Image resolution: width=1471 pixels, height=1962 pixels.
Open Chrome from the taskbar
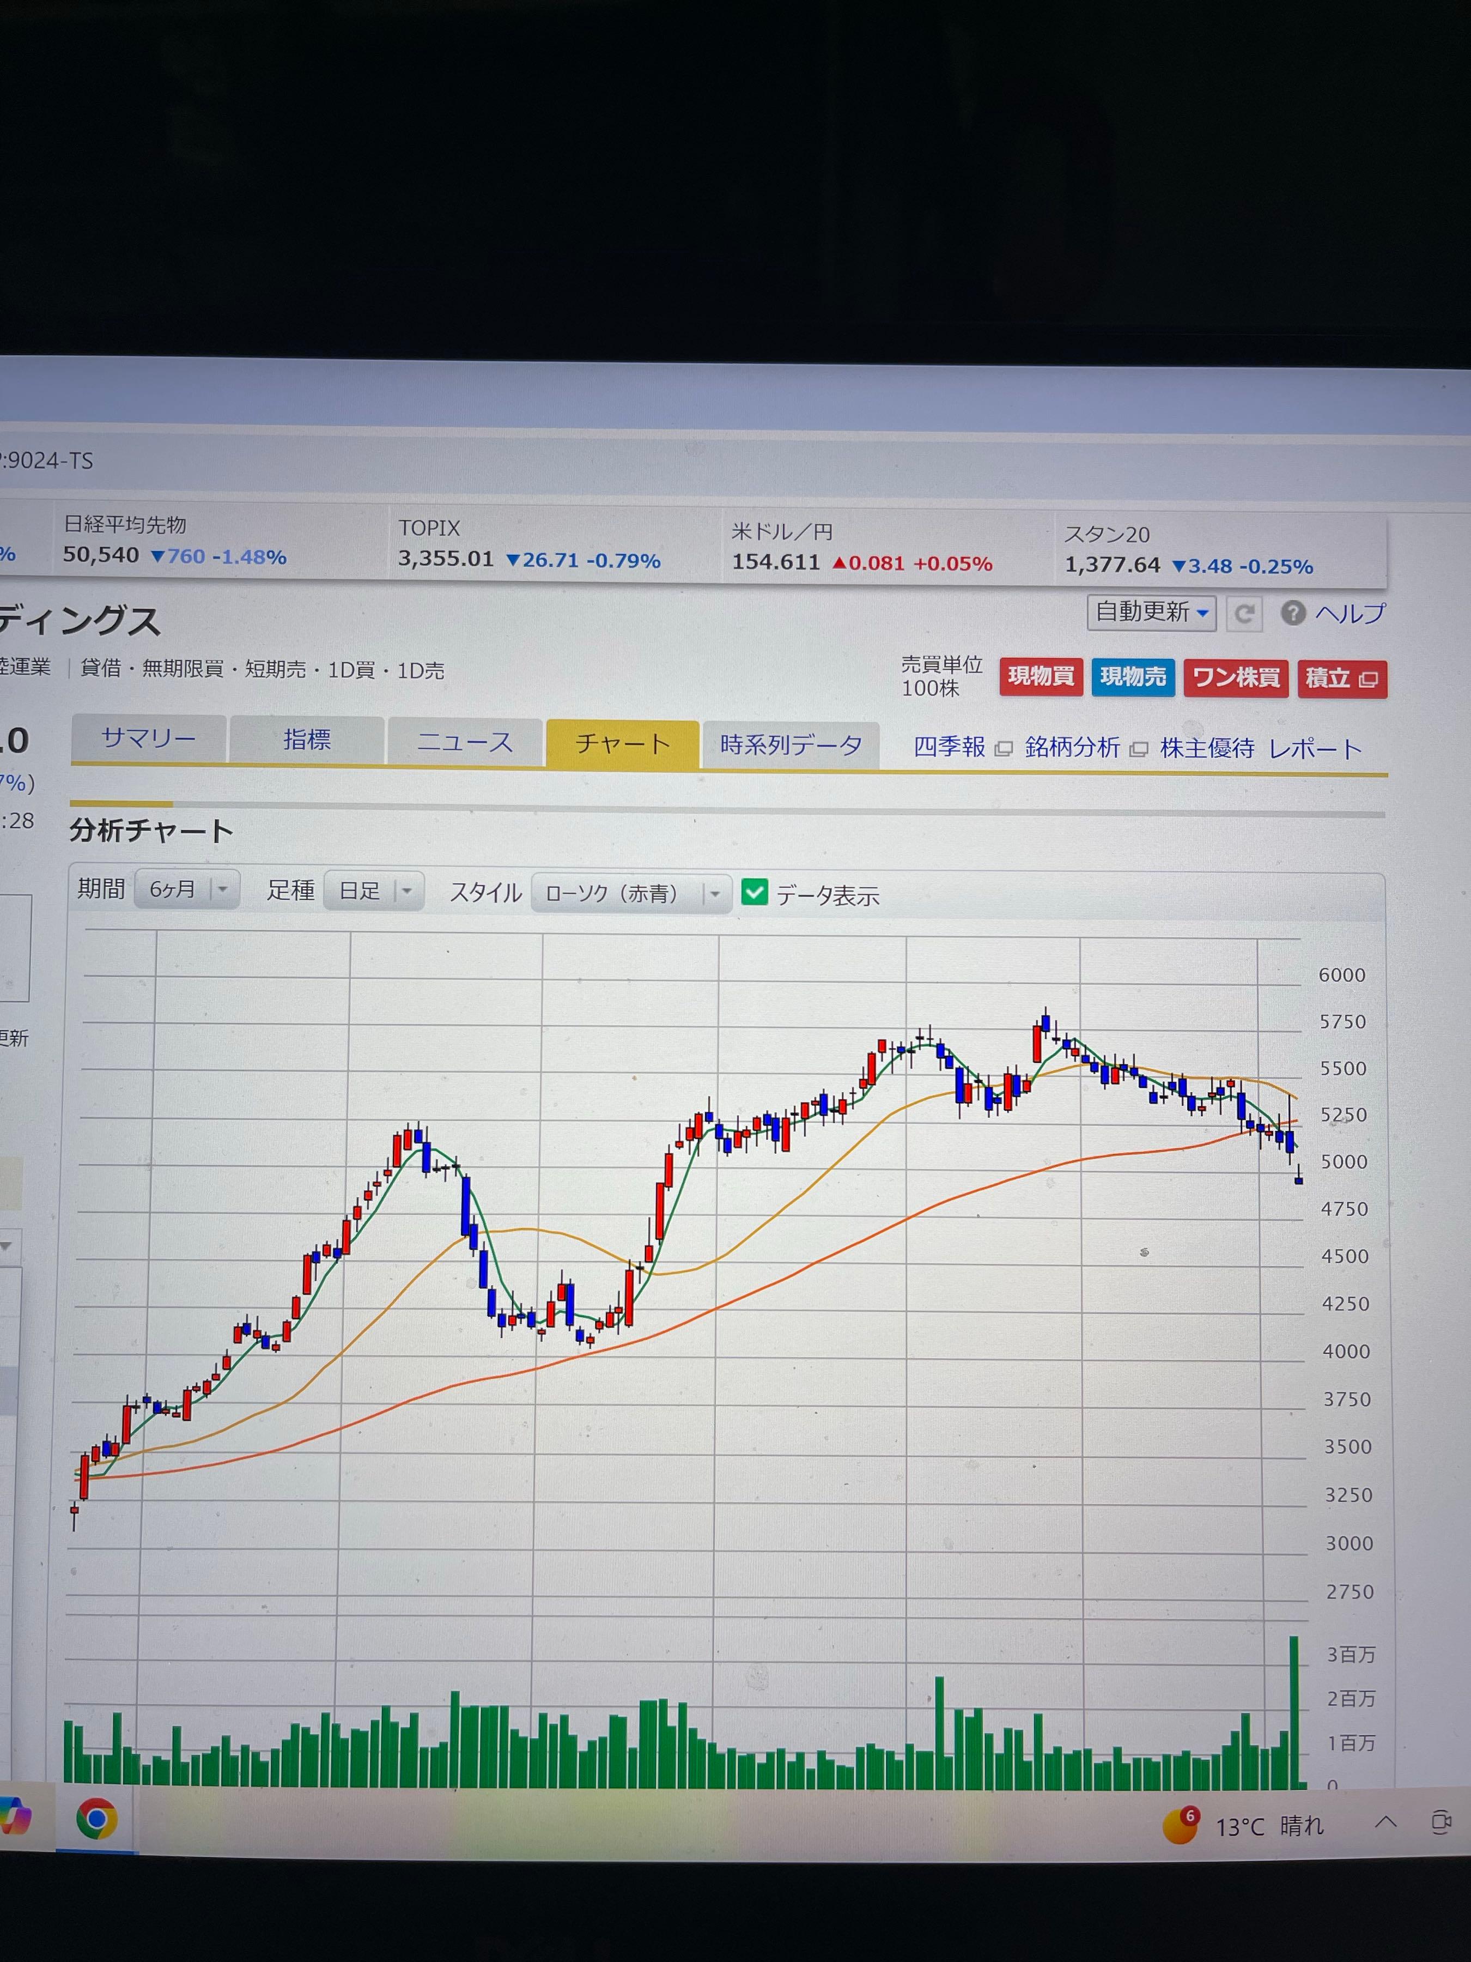coord(96,1819)
